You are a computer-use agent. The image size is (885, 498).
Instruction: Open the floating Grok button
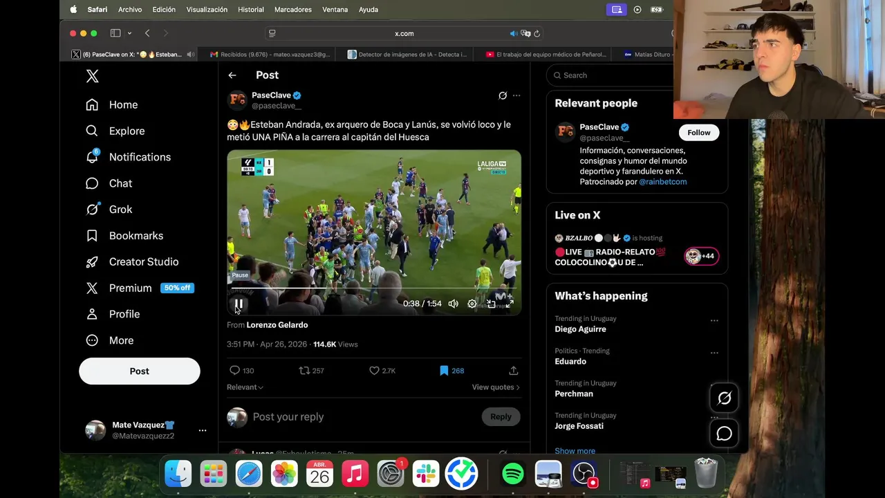click(724, 398)
